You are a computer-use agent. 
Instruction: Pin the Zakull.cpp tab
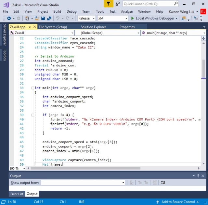pyautogui.click(x=29, y=27)
